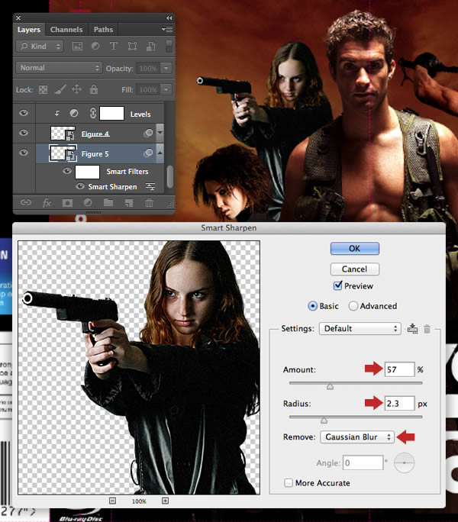Open the Layers panel flyout menu
This screenshot has height=522, width=458.
(x=167, y=29)
